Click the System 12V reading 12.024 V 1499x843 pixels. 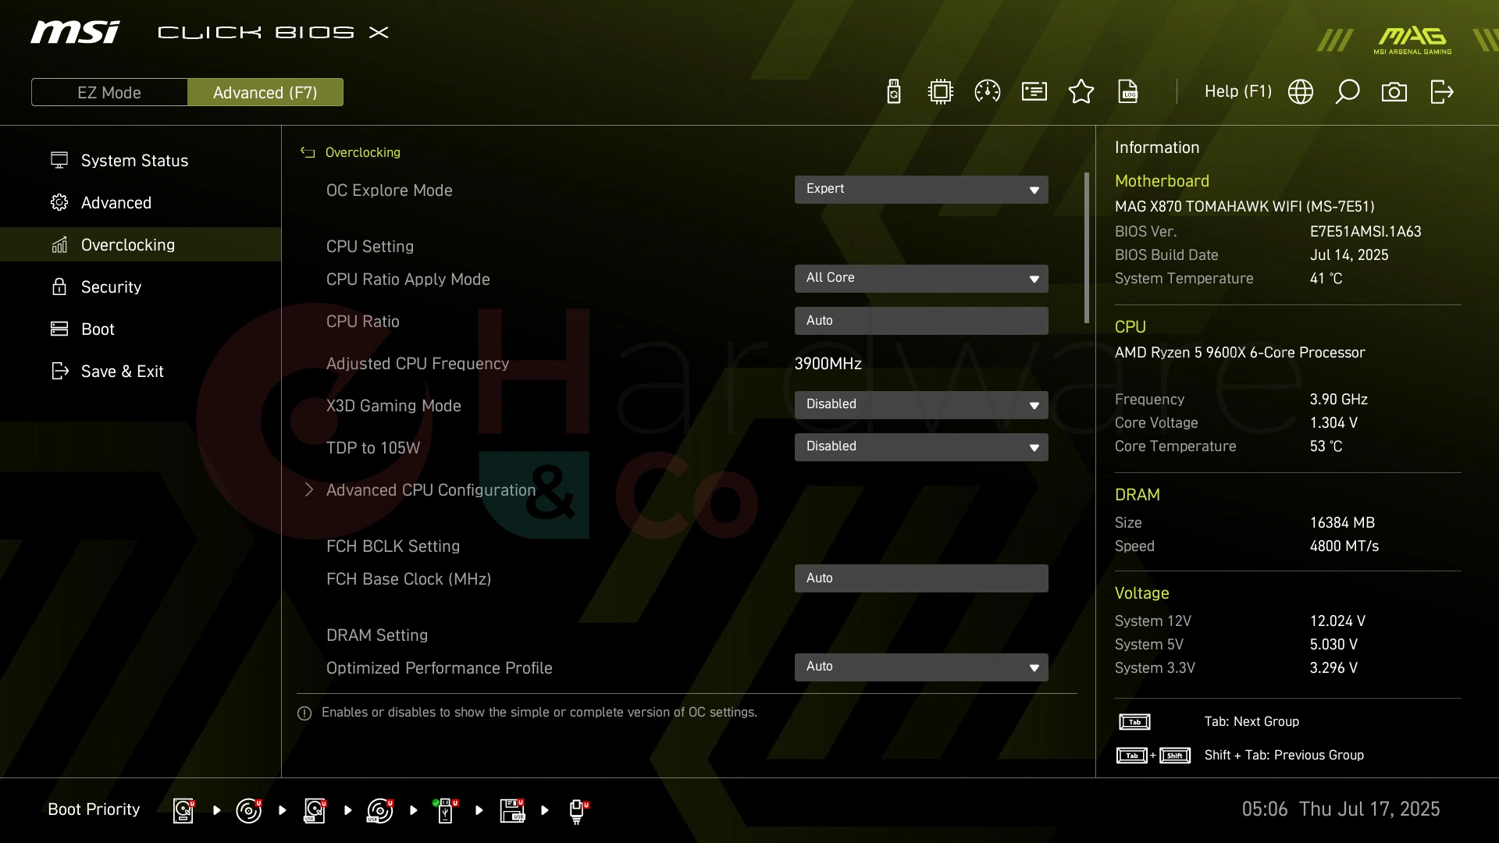pyautogui.click(x=1337, y=621)
